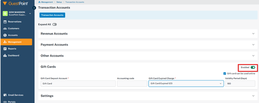Click the Settings section heading

[x=47, y=96]
